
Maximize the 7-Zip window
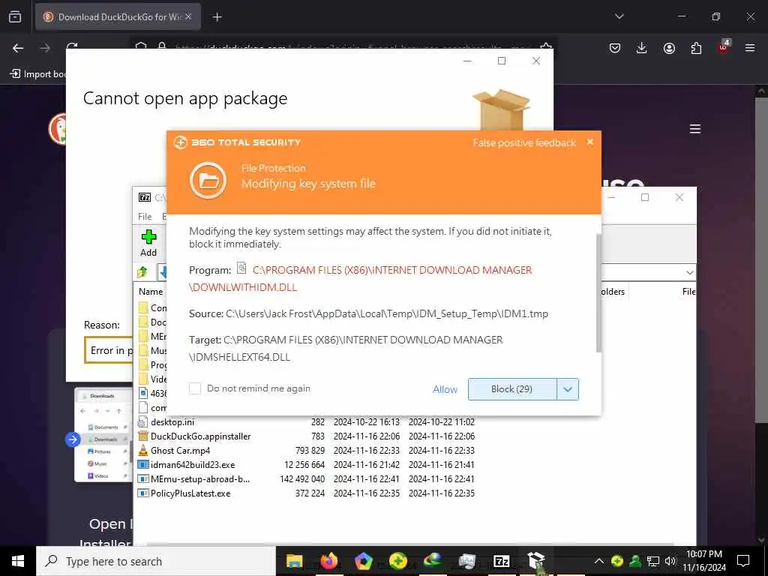(645, 197)
